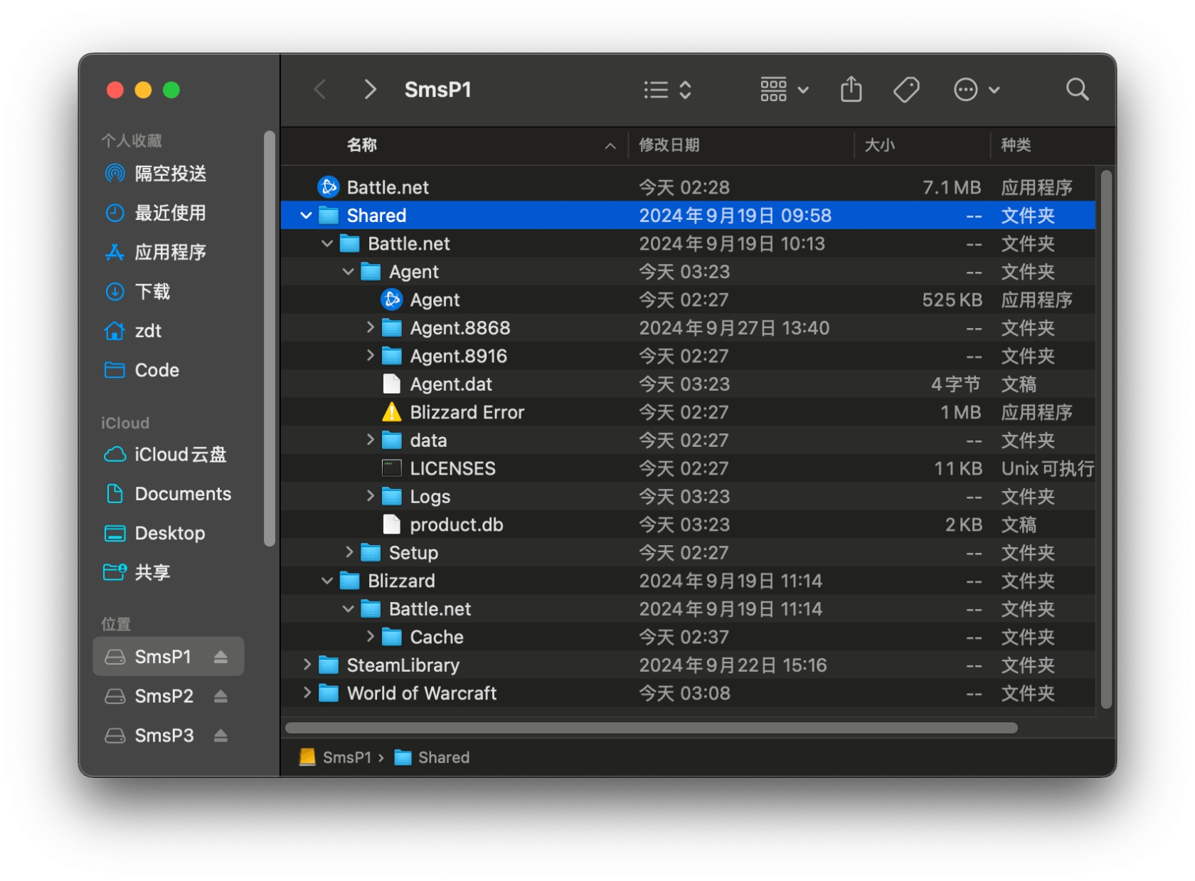The width and height of the screenshot is (1195, 881).
Task: Select the LICENSES file
Action: point(688,468)
